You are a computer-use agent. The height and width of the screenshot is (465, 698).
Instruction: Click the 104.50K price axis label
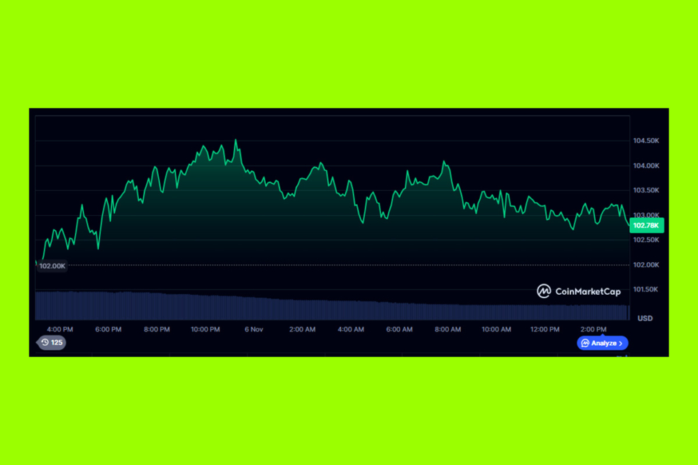pyautogui.click(x=646, y=141)
